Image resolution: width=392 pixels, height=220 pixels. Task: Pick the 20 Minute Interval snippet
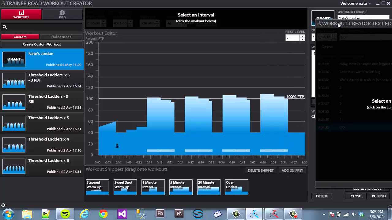pyautogui.click(x=209, y=187)
